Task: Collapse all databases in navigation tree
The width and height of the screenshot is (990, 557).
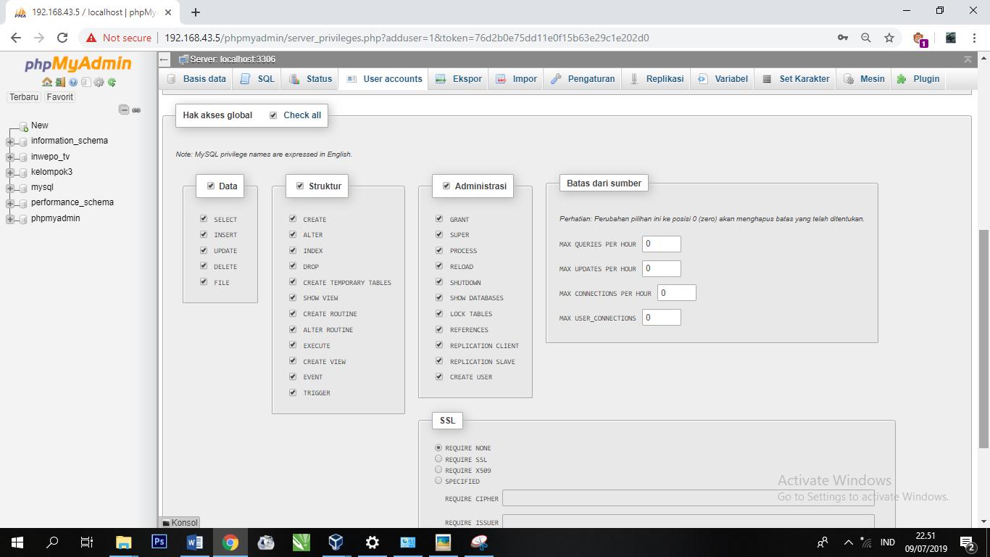Action: point(124,110)
